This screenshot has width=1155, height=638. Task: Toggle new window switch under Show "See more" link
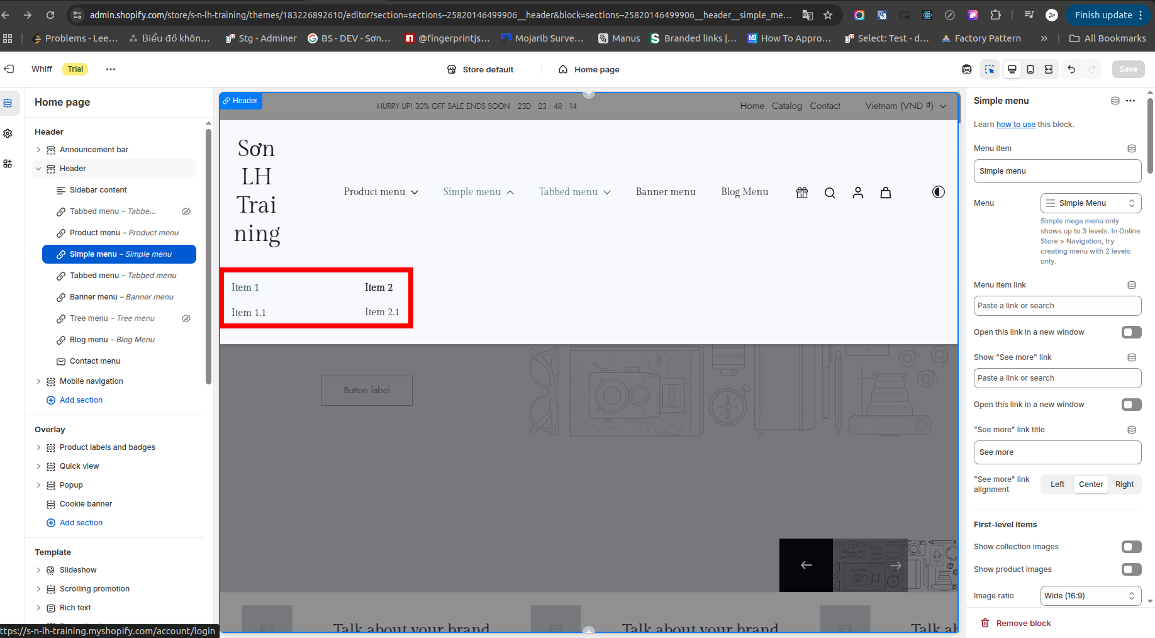click(1131, 405)
